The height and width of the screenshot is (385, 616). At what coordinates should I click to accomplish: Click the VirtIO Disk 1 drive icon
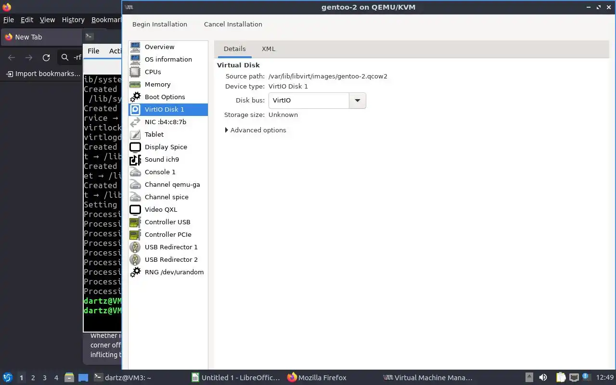[x=135, y=109]
